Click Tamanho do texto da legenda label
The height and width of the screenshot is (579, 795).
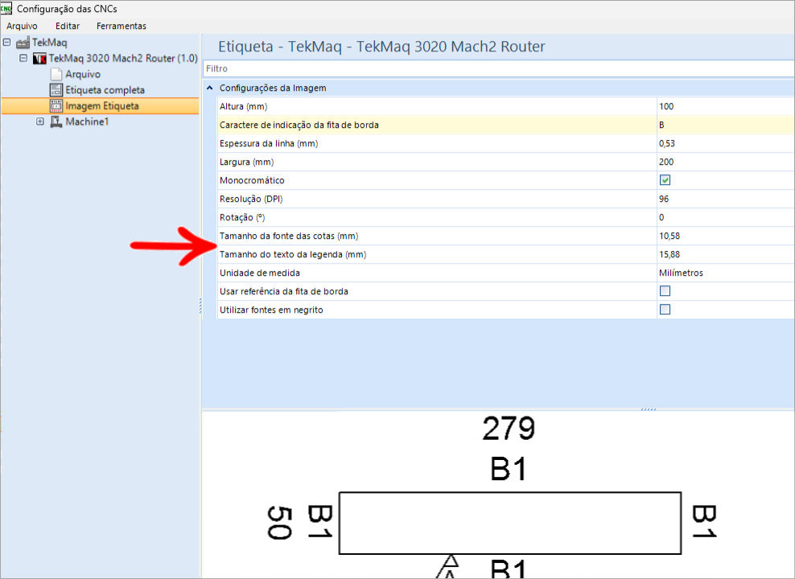pyautogui.click(x=293, y=254)
